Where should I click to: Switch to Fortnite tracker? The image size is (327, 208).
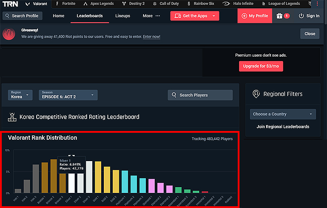coord(65,4)
